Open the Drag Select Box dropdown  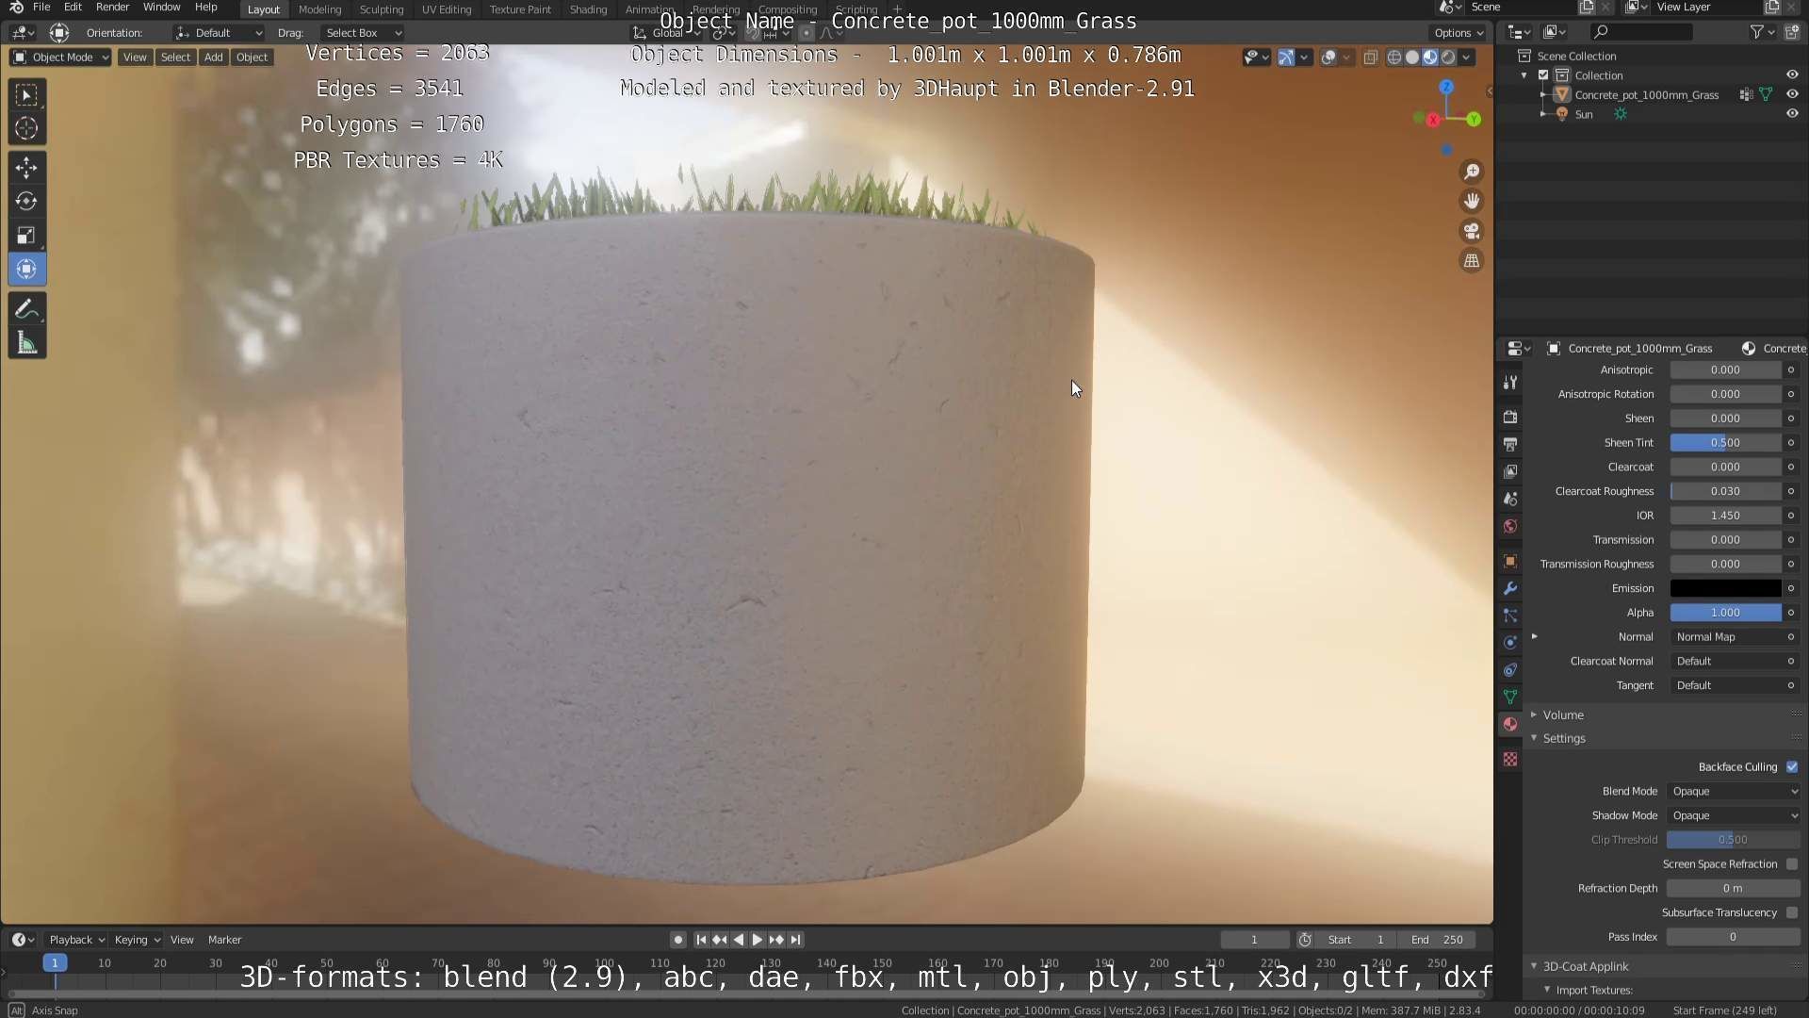tap(363, 33)
